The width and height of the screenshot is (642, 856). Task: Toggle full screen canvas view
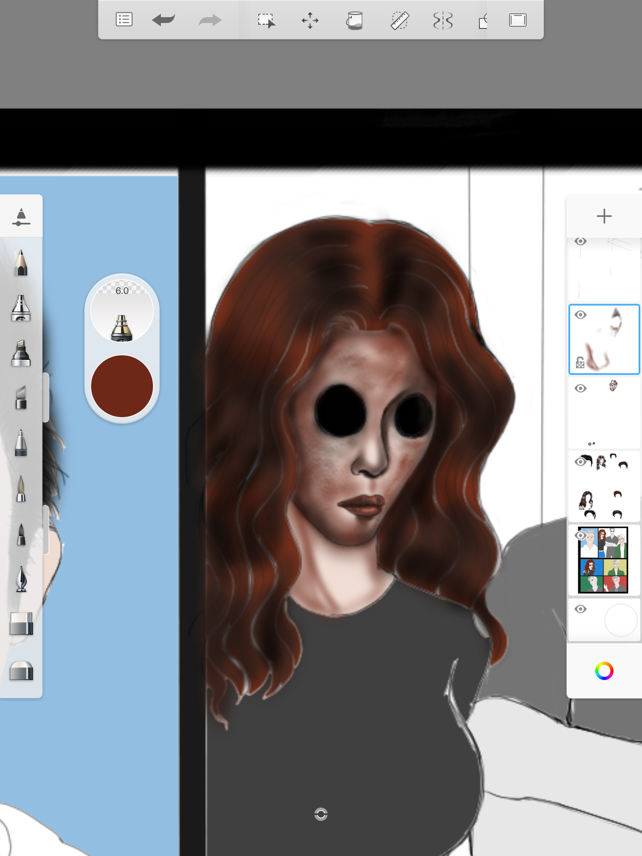518,20
